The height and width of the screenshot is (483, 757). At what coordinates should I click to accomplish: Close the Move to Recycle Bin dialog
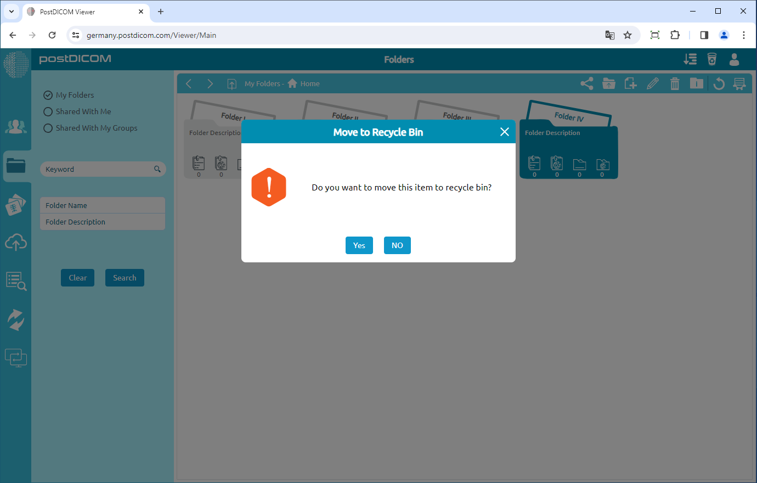505,132
